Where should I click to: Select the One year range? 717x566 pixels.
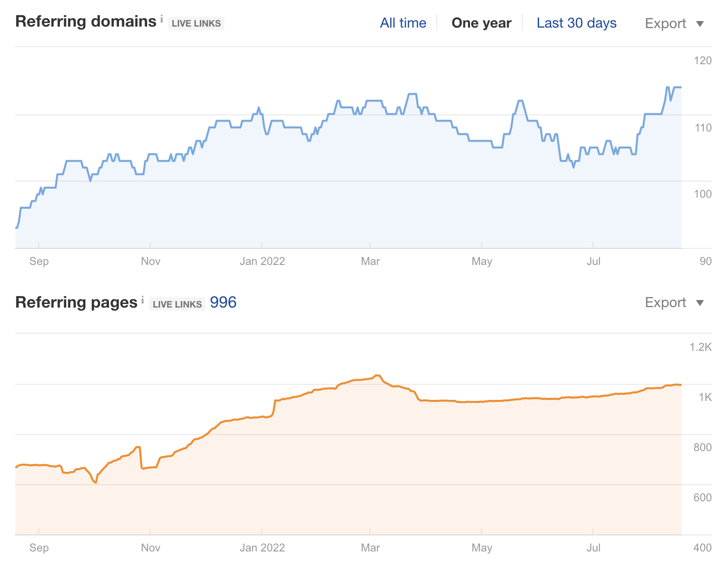click(481, 23)
